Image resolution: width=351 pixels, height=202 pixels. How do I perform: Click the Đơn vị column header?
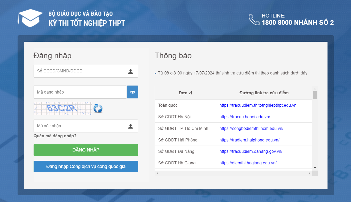click(185, 93)
